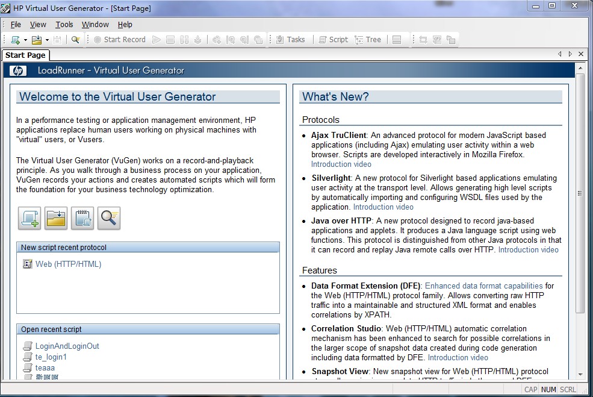Click the New script recent protocol header

click(148, 248)
